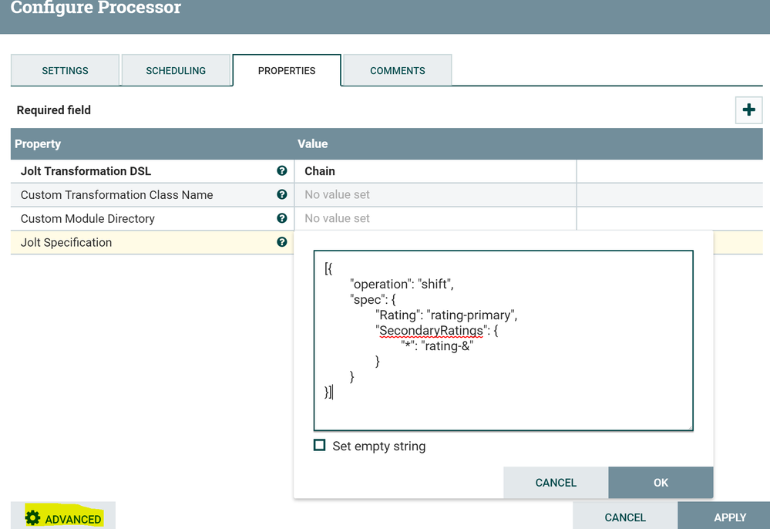The image size is (770, 529).
Task: Click help icon for Jolt Transformation DSL
Action: (282, 171)
